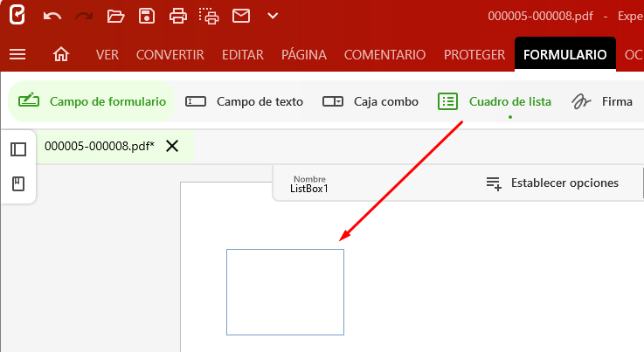
Task: Close the 000005-000008.pdf tab
Action: point(172,146)
